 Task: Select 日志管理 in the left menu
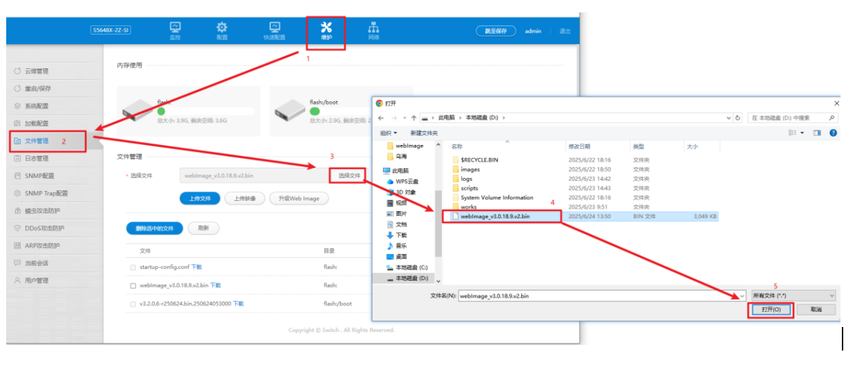coord(37,159)
